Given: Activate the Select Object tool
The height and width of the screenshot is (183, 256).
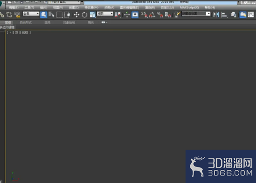Looking at the screenshot, I should (44, 15).
